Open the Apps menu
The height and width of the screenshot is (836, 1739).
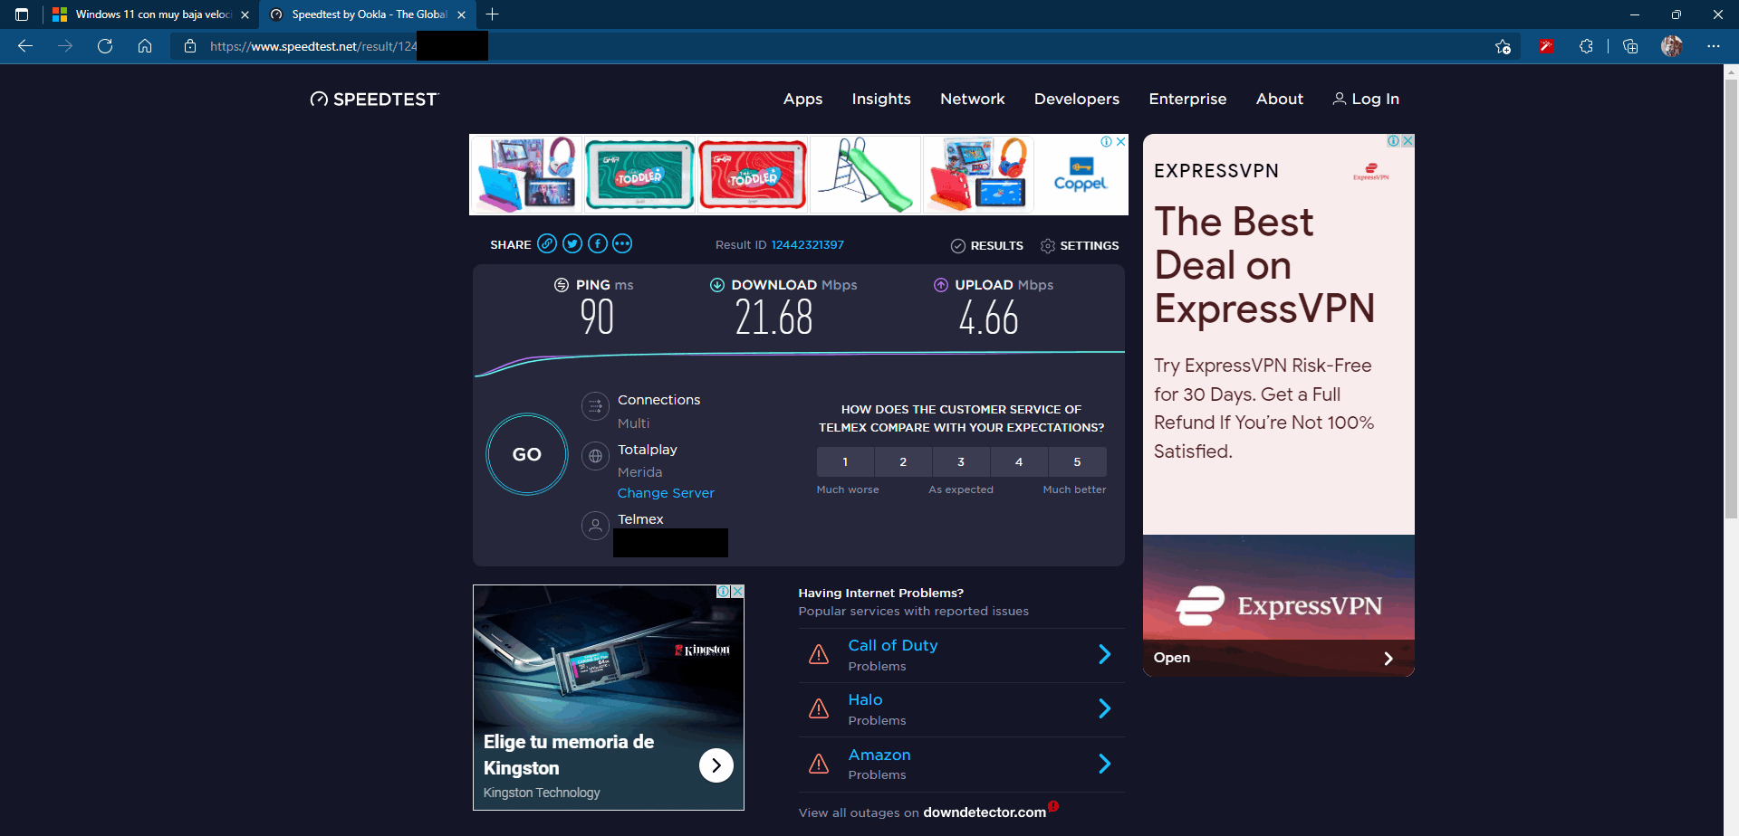[x=802, y=99]
